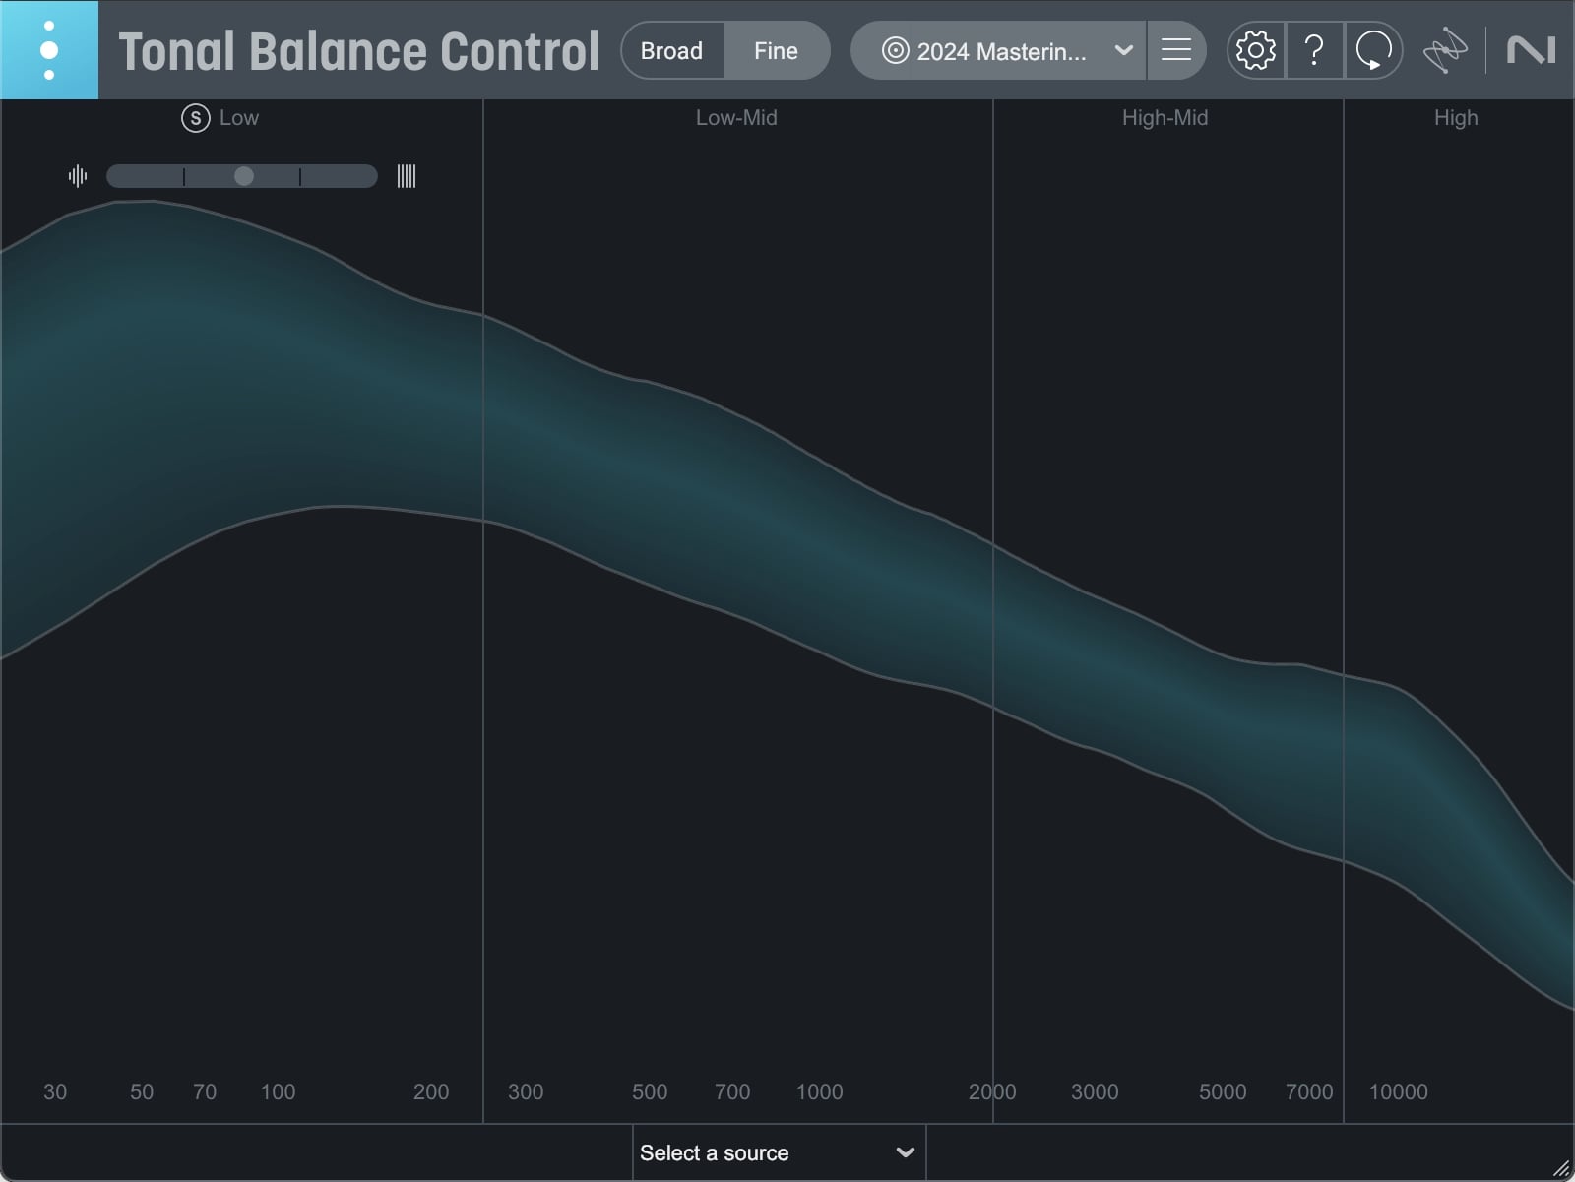Screen dimensions: 1575x1182
Task: Select the Low-Mid band label
Action: pos(736,118)
